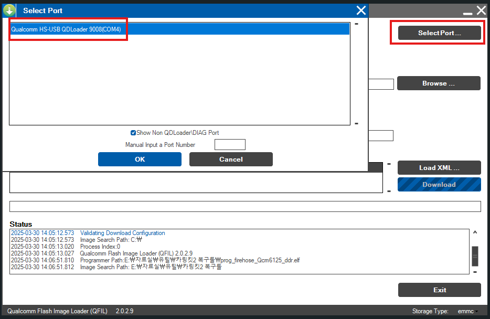The width and height of the screenshot is (490, 319).
Task: Open Select Port... in QFIL main window
Action: tap(440, 33)
